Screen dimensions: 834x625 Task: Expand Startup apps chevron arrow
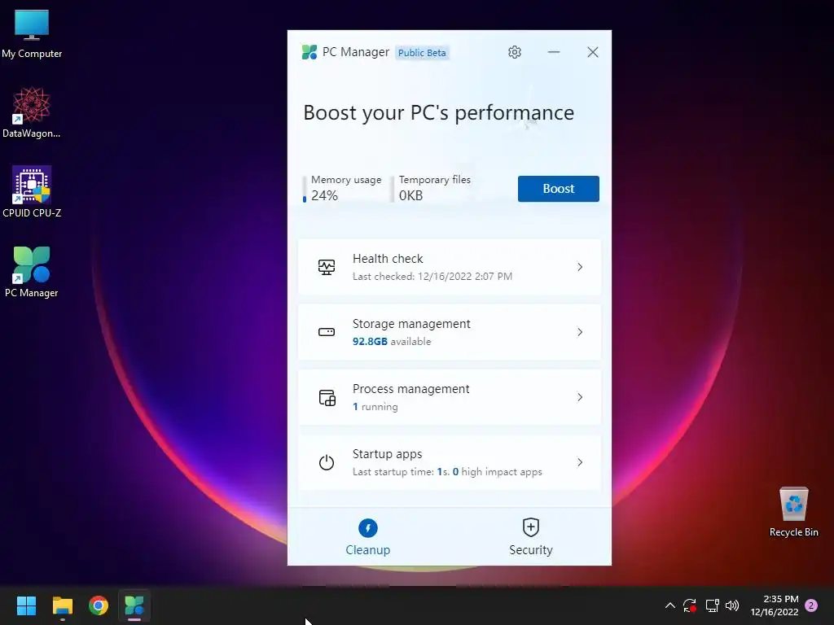click(580, 462)
